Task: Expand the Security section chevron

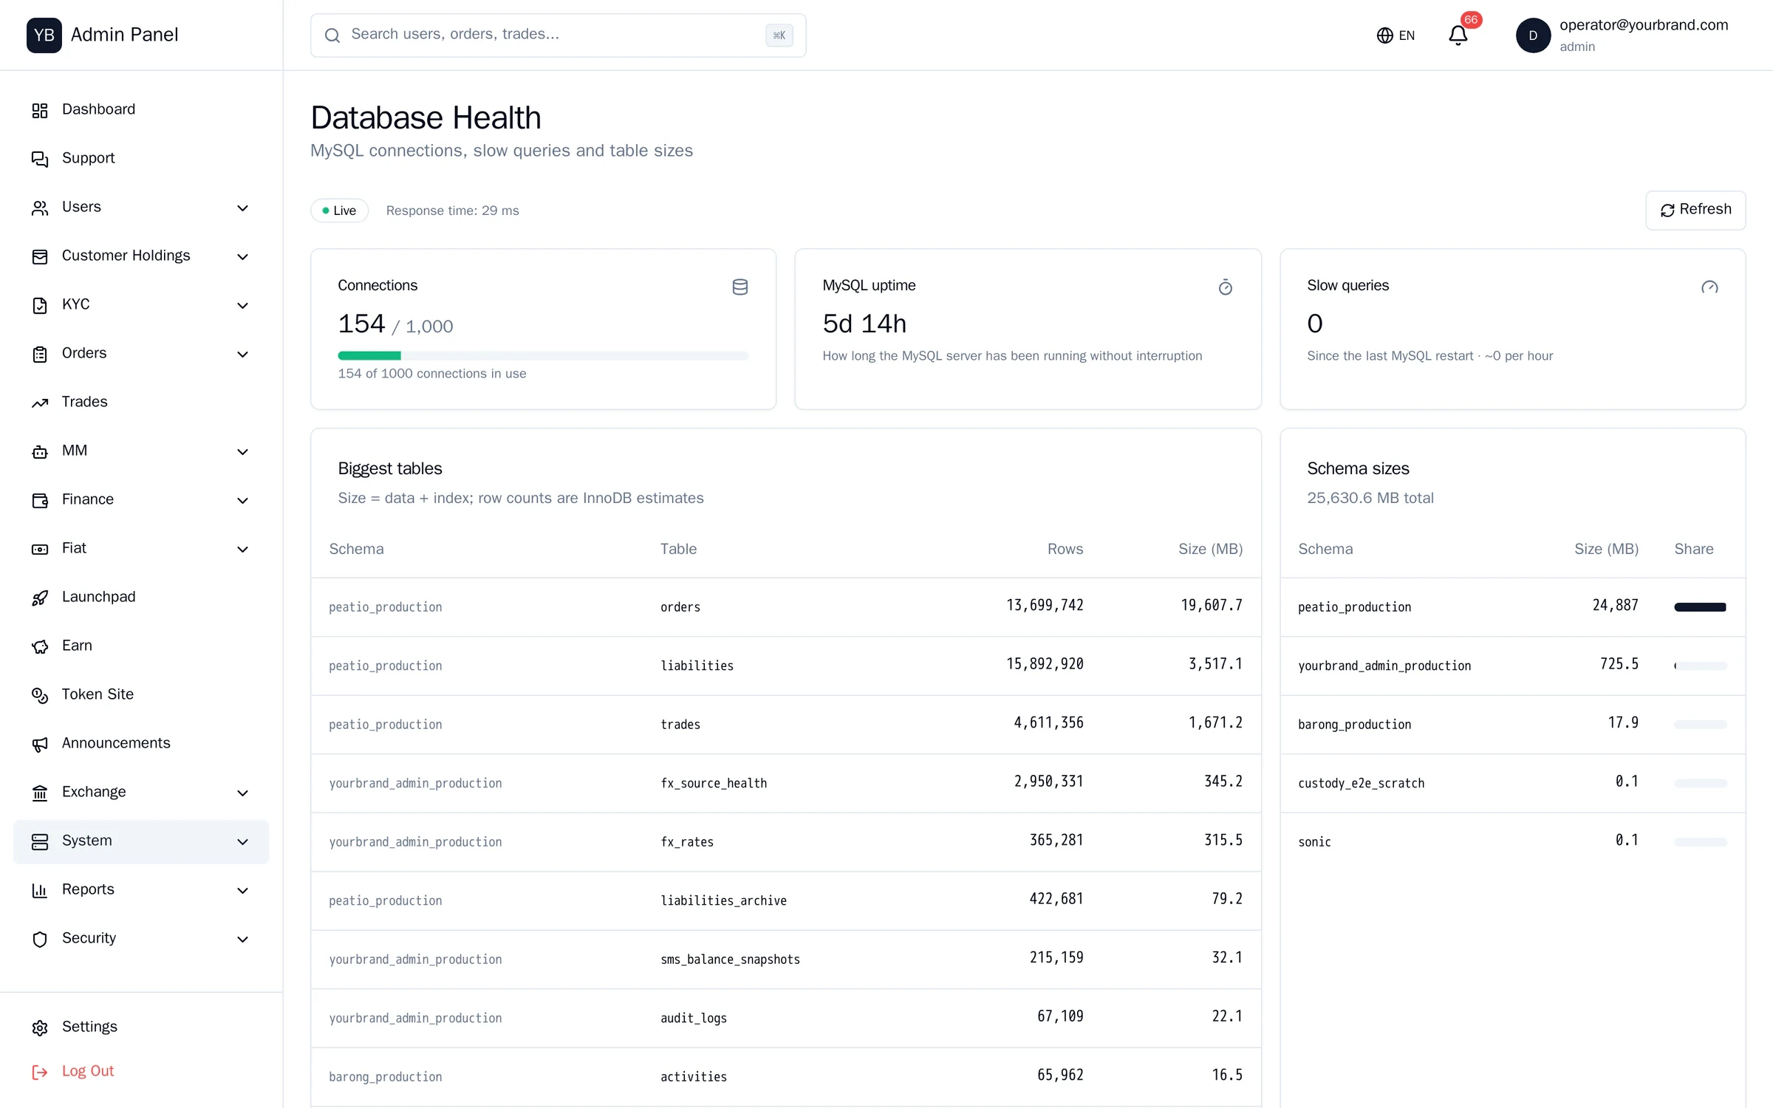Action: (242, 939)
